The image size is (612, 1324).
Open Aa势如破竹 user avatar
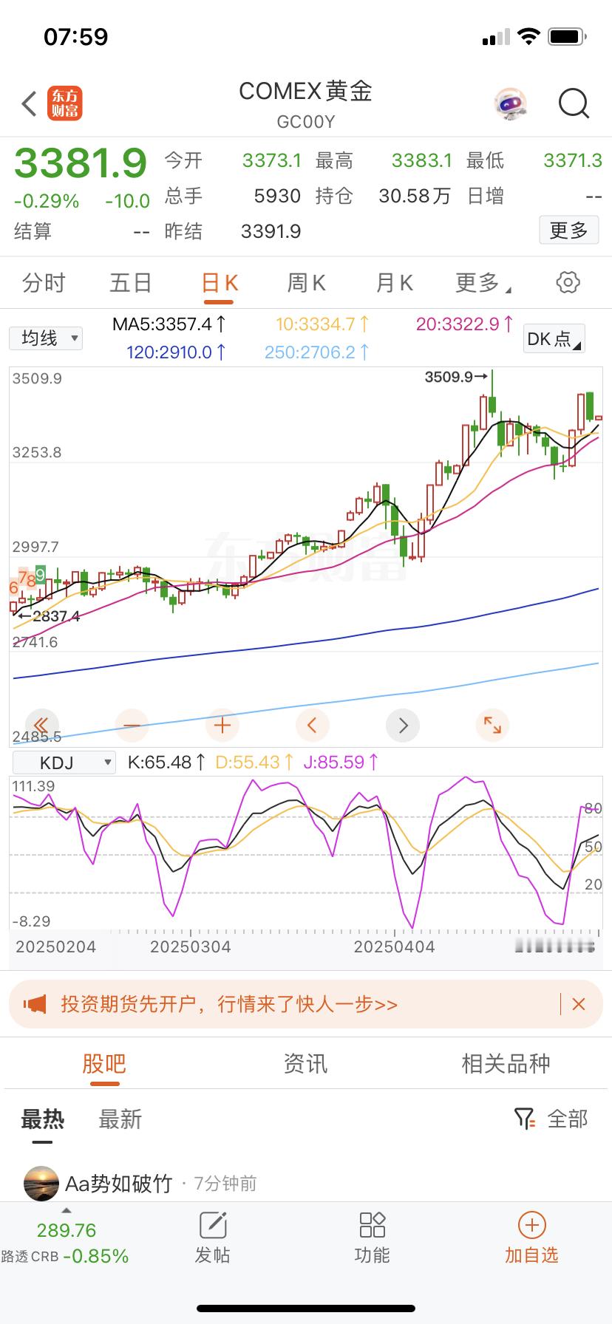(x=41, y=1184)
